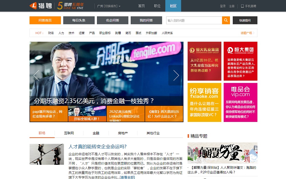Open the 我的问答 section

coord(146,20)
